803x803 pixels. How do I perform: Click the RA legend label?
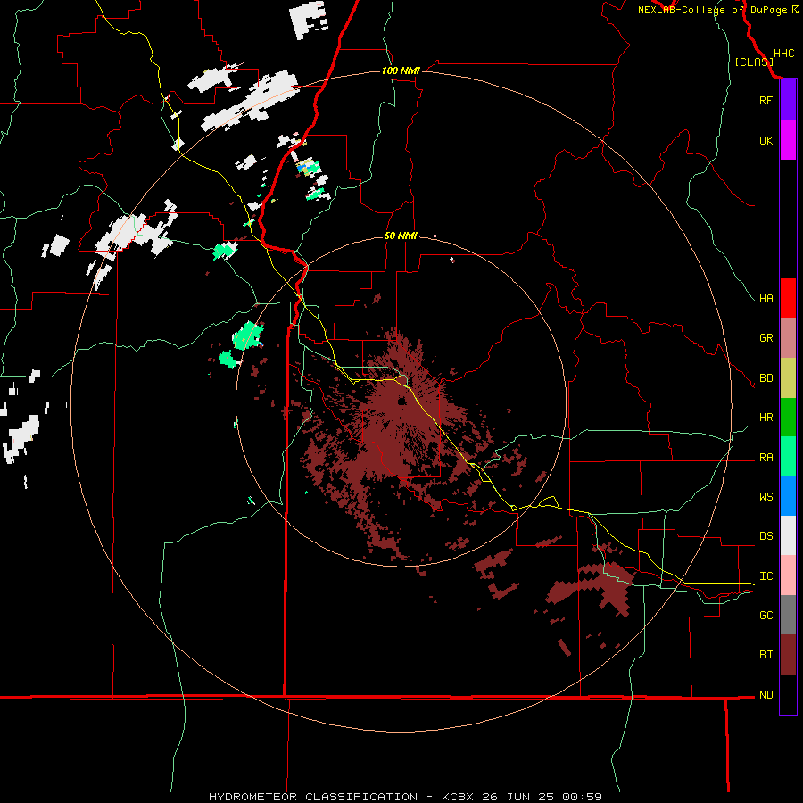[x=766, y=458]
